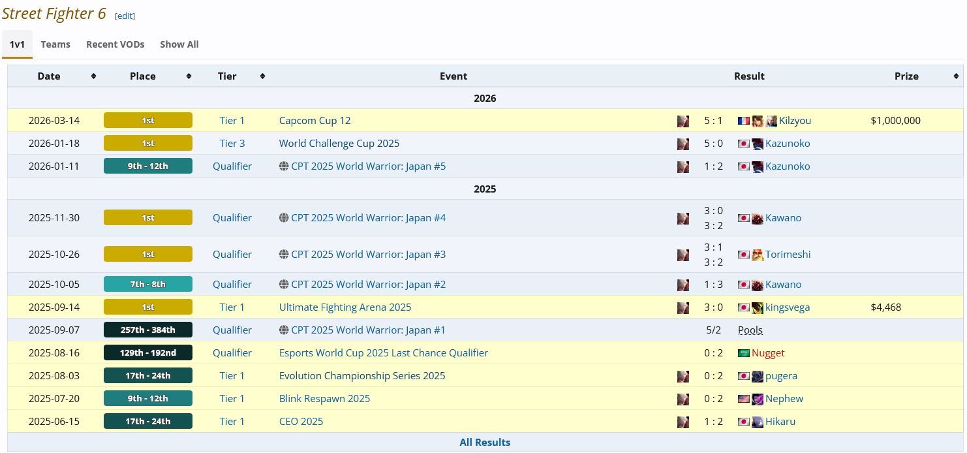Click the 2026-03-14 date cell
The height and width of the screenshot is (453, 967).
[54, 121]
